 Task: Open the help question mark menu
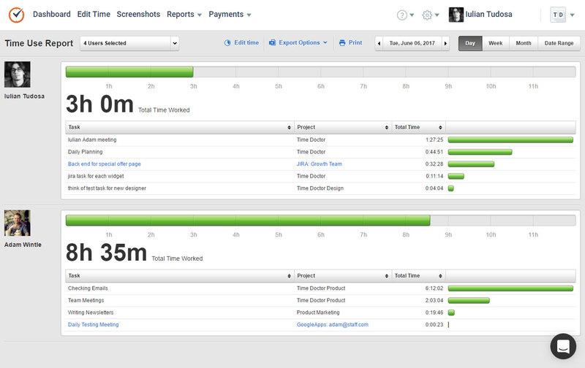402,15
